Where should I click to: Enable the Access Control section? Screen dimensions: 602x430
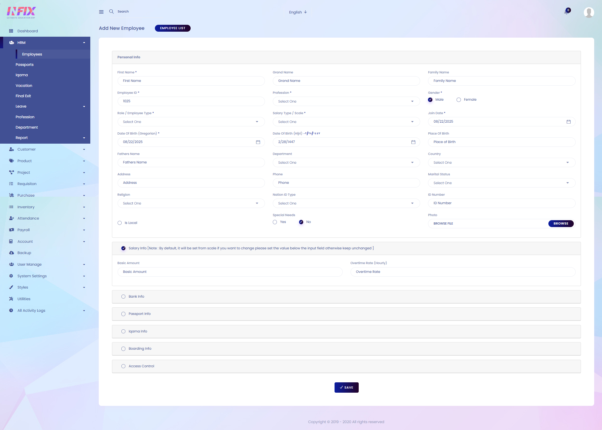coord(124,366)
